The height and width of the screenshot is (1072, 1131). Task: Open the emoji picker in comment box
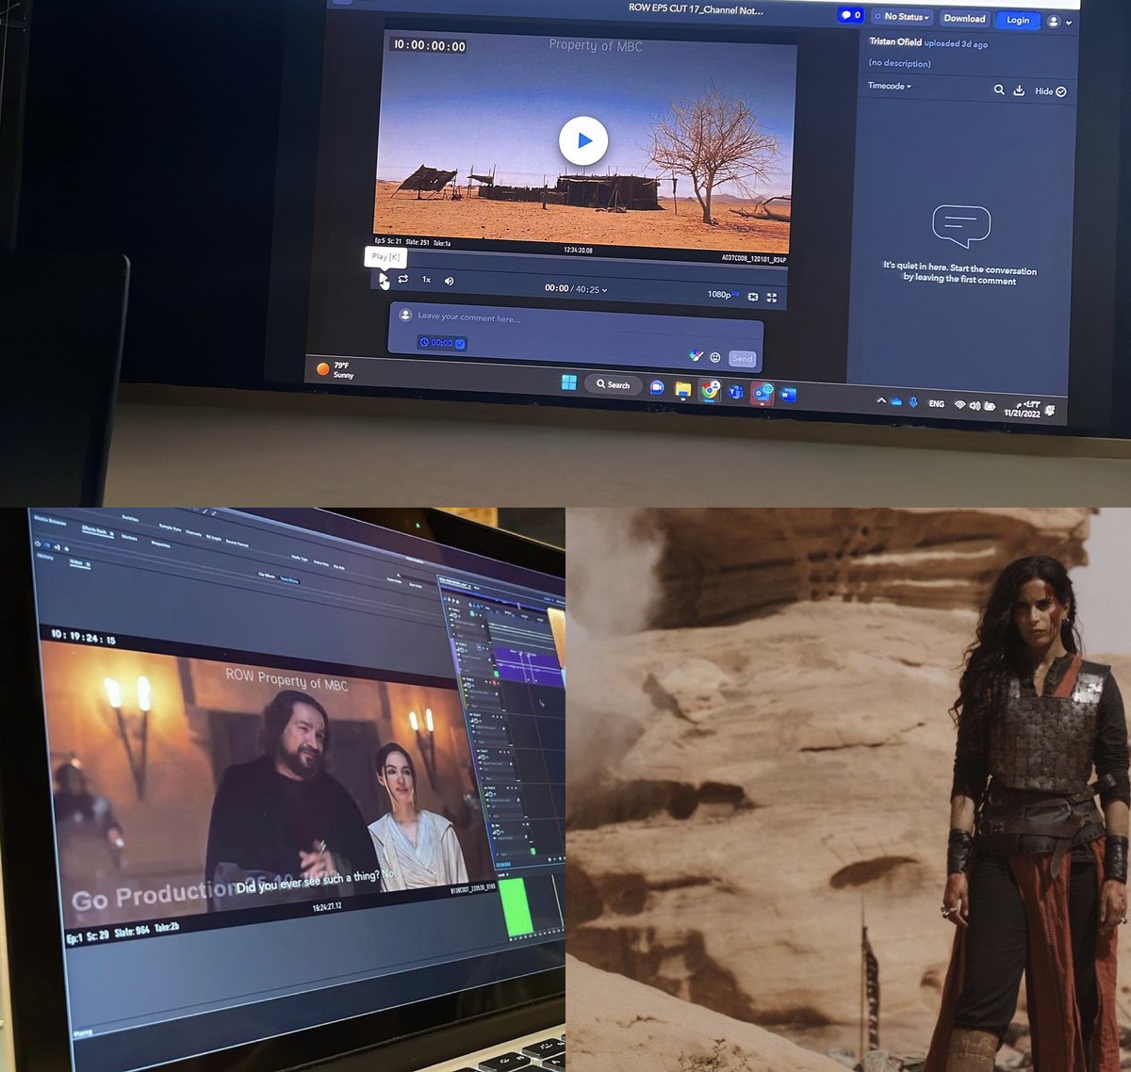pos(715,357)
